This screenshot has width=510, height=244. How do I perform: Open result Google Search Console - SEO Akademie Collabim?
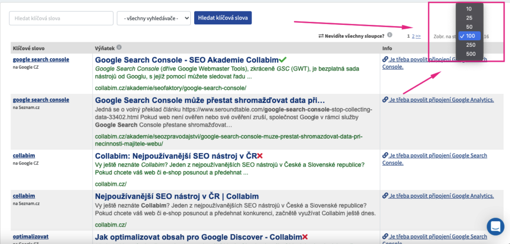(187, 60)
